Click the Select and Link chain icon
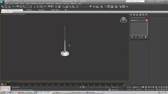168x94 pixels. (x=2, y=7)
